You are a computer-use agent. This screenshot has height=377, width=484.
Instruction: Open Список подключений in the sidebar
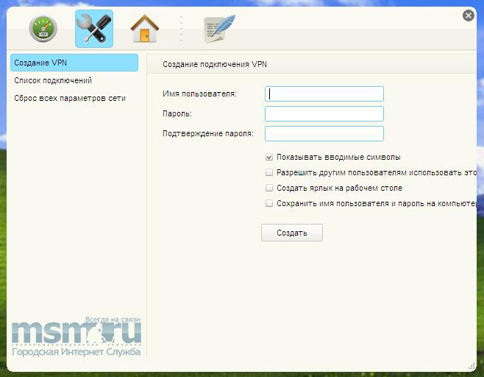53,81
